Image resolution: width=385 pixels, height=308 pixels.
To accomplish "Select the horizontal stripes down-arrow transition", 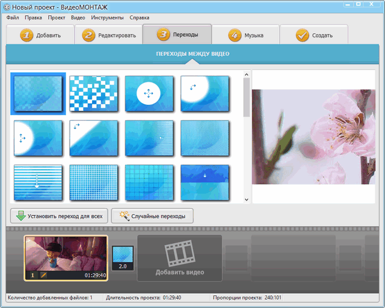I will pos(38,182).
